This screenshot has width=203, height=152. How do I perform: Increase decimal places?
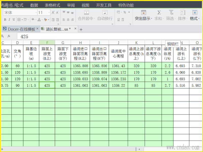[x=118, y=20]
